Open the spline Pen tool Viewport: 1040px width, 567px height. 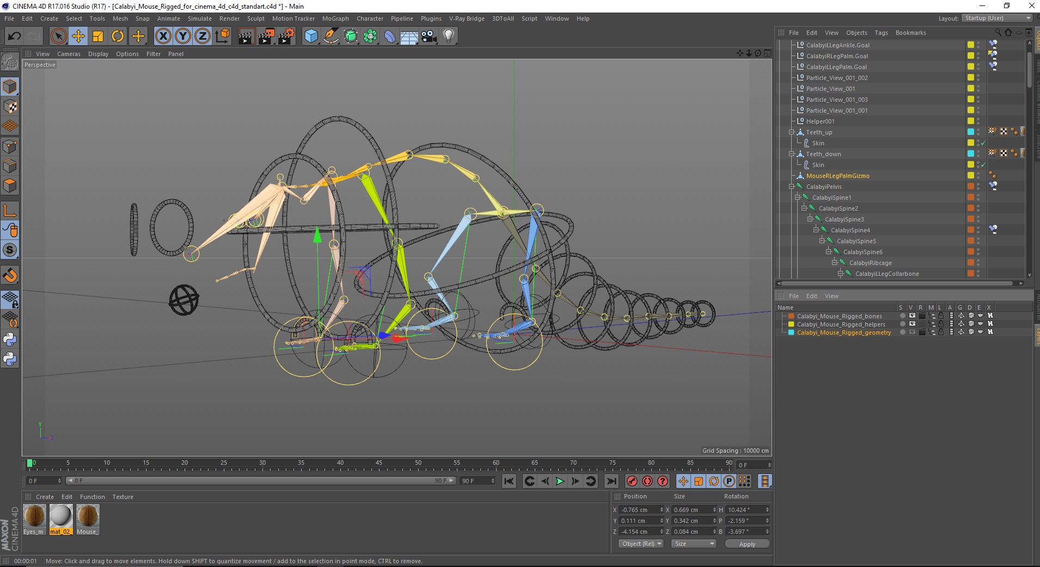331,36
